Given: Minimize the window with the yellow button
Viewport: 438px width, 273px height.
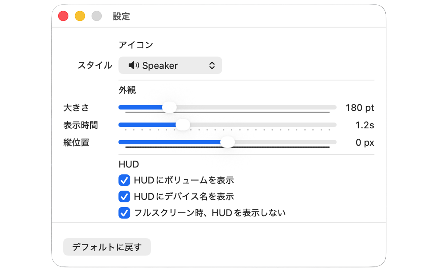Looking at the screenshot, I should [x=80, y=16].
